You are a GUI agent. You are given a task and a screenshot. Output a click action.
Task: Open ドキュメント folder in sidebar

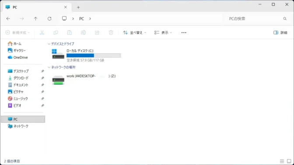[x=18, y=85]
